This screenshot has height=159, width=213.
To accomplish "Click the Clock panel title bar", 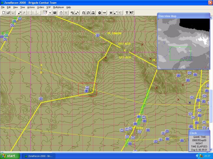I will pos(199,133).
